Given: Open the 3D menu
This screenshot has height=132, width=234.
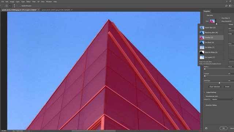Looking at the screenshot, I should pos(38,1).
